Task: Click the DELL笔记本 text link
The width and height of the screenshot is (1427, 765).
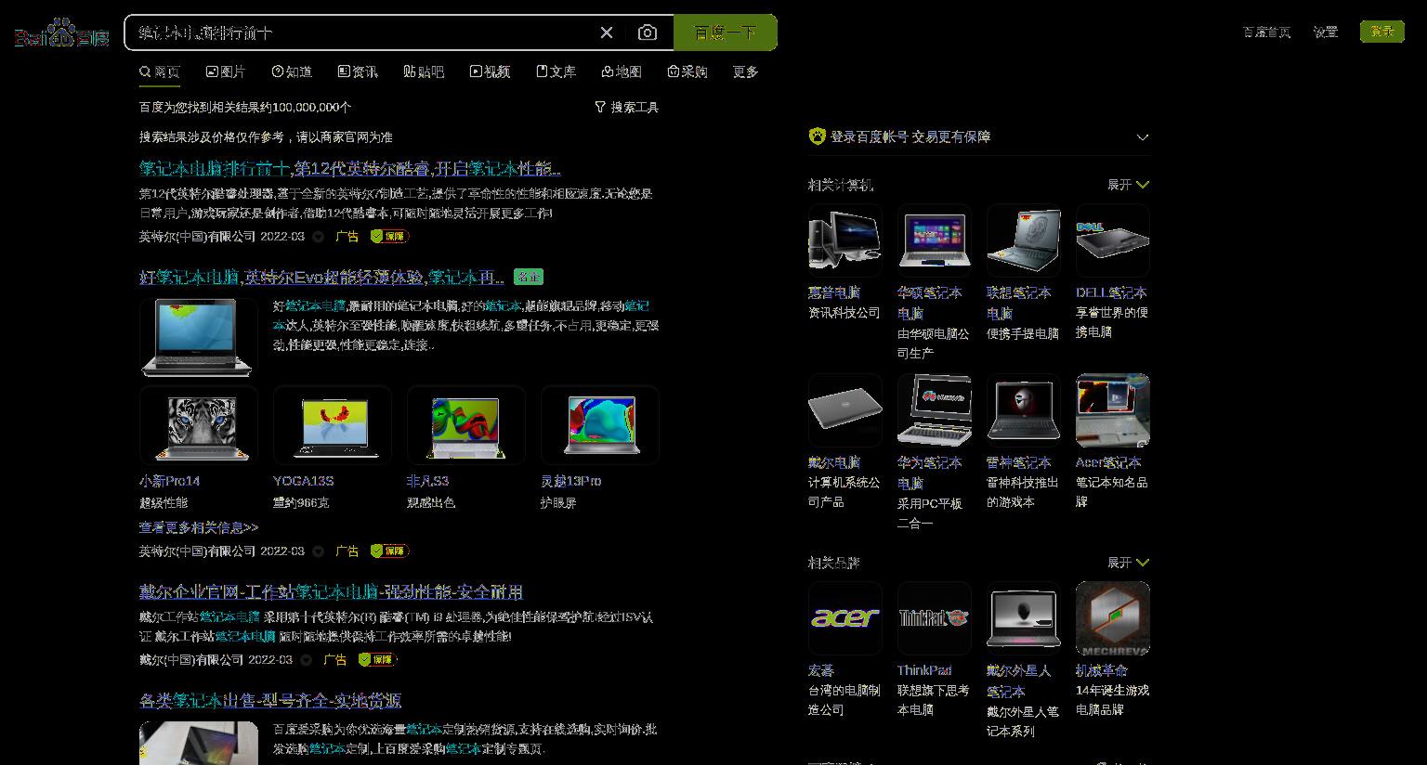Action: tap(1111, 292)
